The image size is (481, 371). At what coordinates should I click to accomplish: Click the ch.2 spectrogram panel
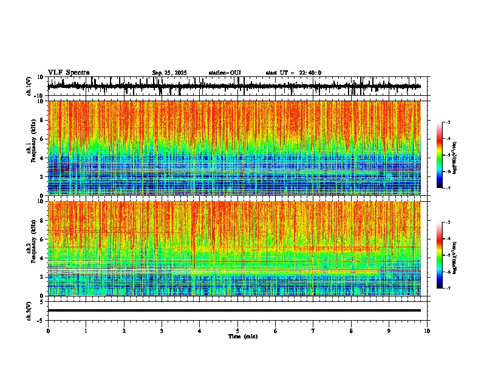tap(234, 249)
